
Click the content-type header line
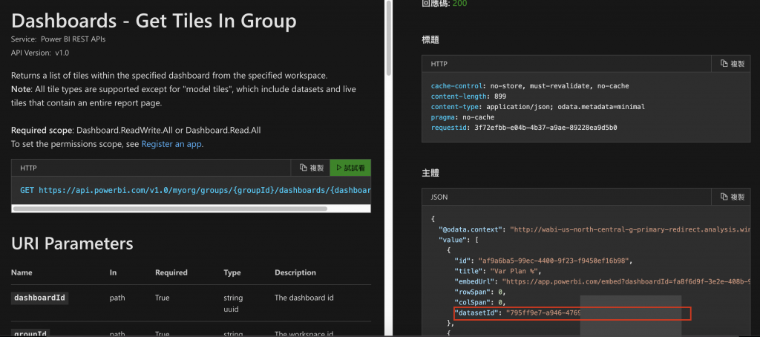(x=538, y=107)
